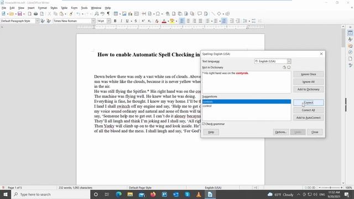Click the Add to AutoCorrect button
Image resolution: width=354 pixels, height=199 pixels.
[x=309, y=118]
